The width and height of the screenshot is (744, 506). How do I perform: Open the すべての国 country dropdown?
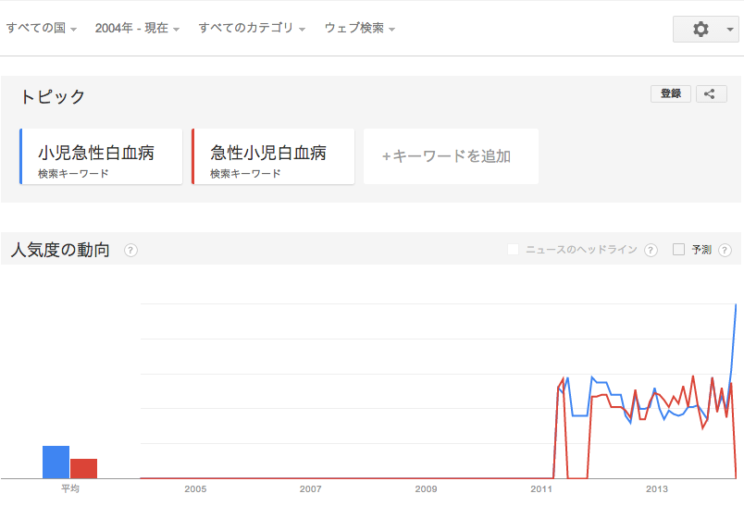pos(42,28)
